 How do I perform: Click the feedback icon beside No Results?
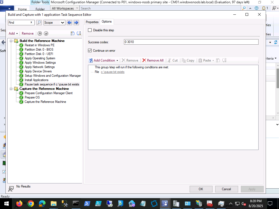click(x=11, y=189)
